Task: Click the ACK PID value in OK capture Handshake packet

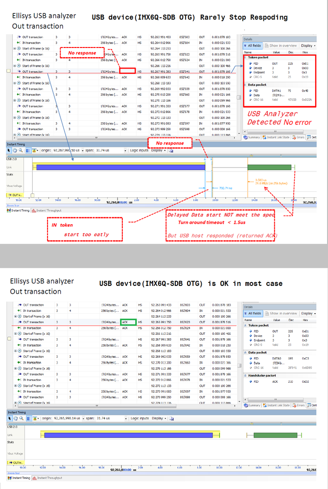Action: [275, 382]
